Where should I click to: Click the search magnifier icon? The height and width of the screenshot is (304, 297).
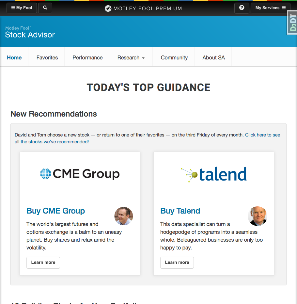click(x=45, y=8)
